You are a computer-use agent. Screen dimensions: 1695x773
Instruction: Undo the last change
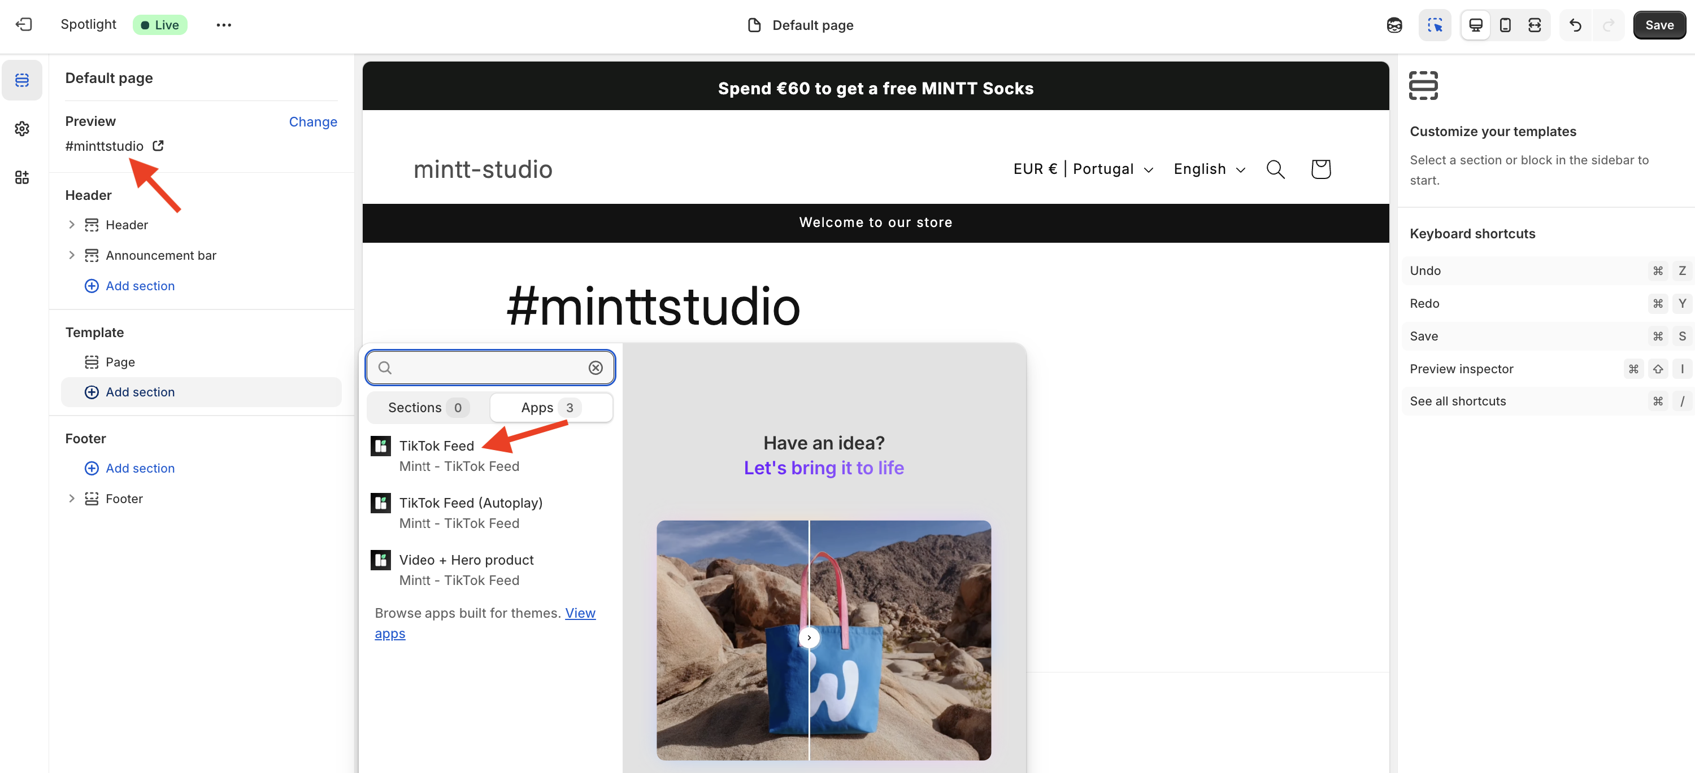click(1575, 24)
